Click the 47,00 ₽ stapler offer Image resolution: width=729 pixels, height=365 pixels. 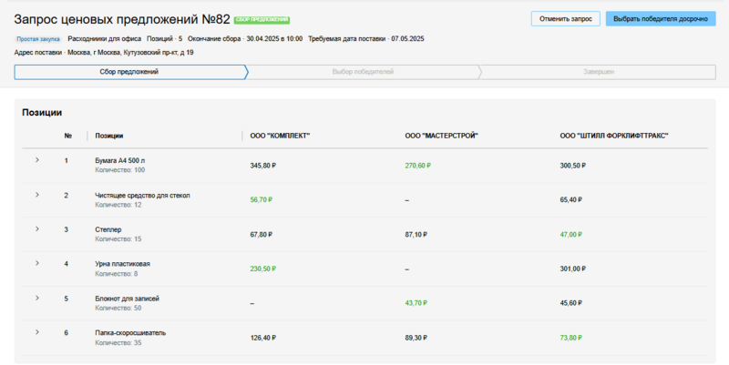(x=572, y=234)
